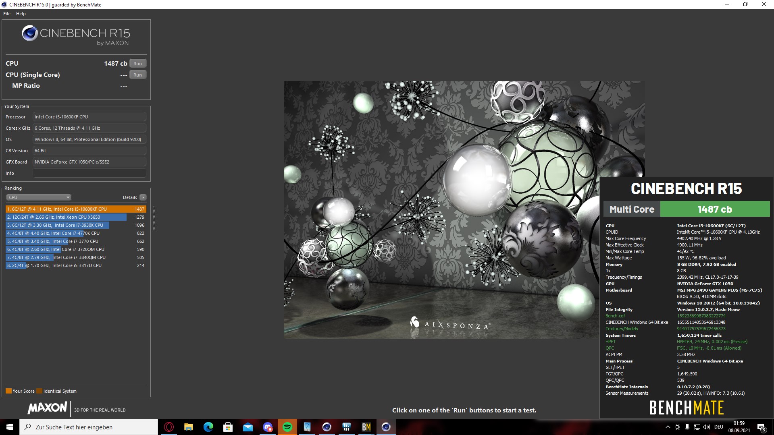This screenshot has height=435, width=774.
Task: Click the active Cinebench icon beside BenchMate
Action: 386,427
